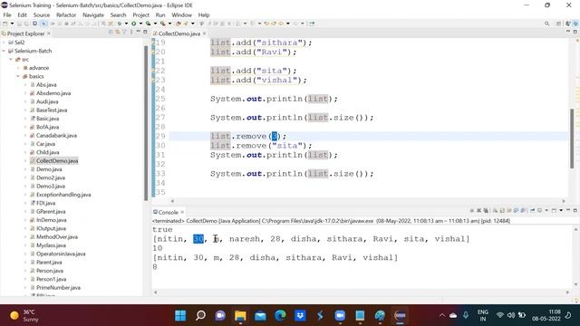Viewport: 580px width, 326px height.
Task: Select CollectDemo.java in Project Explorer
Action: (x=57, y=161)
